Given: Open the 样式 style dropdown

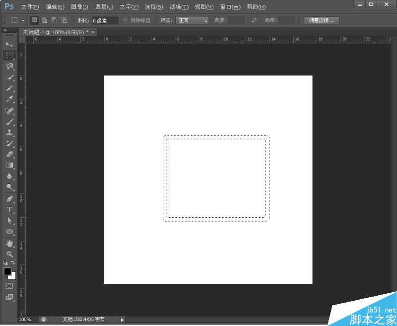Looking at the screenshot, I should click(193, 20).
